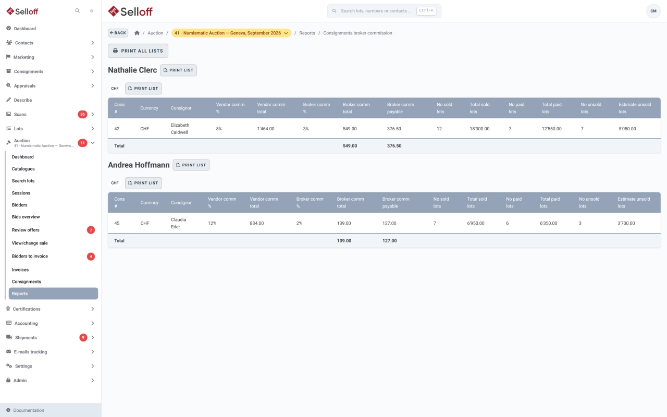Viewport: 667px width, 417px height.
Task: Click the Selloff logo in the header
Action: tap(130, 11)
